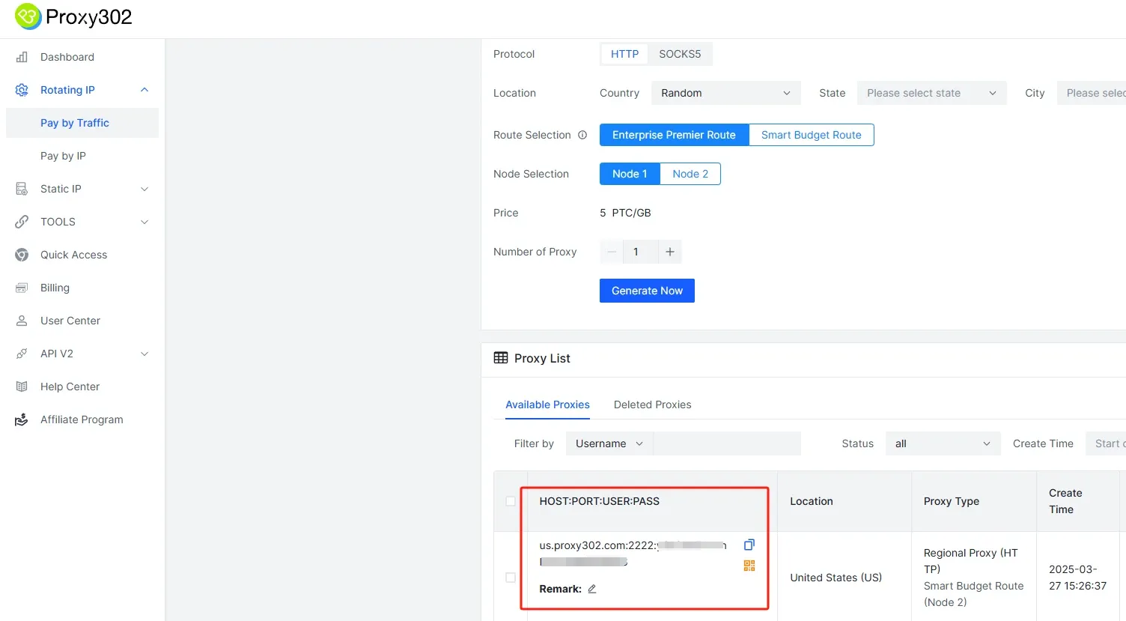1126x621 pixels.
Task: Choose Node 2 for node selection
Action: (x=690, y=174)
